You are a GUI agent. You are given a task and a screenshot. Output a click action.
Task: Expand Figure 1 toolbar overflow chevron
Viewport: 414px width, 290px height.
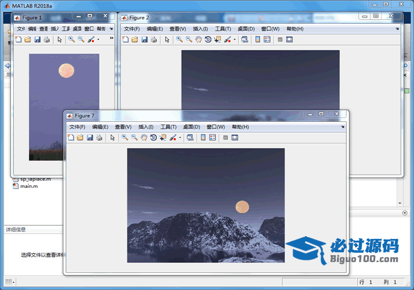tap(111, 39)
